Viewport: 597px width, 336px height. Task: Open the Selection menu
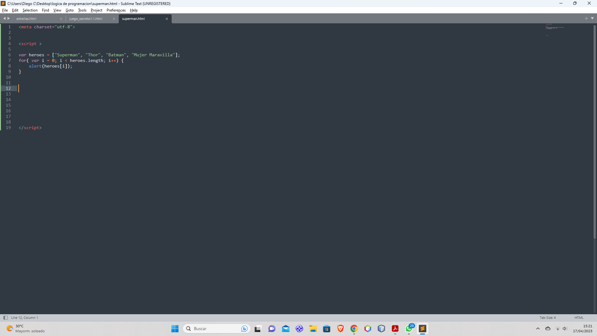(x=30, y=10)
